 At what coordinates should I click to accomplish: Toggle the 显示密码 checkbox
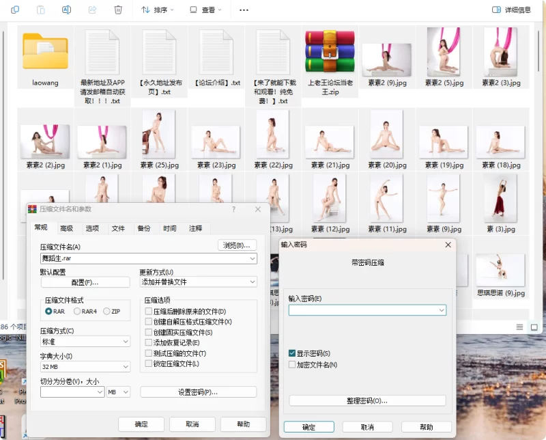(293, 353)
